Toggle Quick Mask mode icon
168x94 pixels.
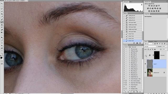[2, 61]
